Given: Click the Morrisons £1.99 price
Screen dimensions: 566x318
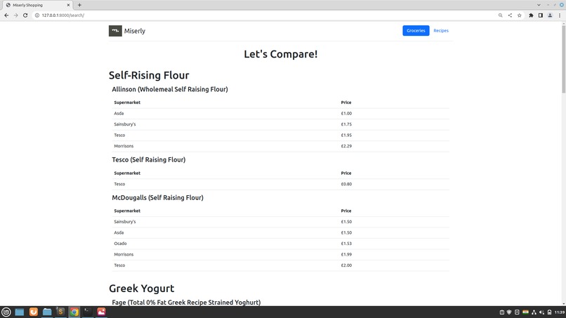Looking at the screenshot, I should coord(346,254).
